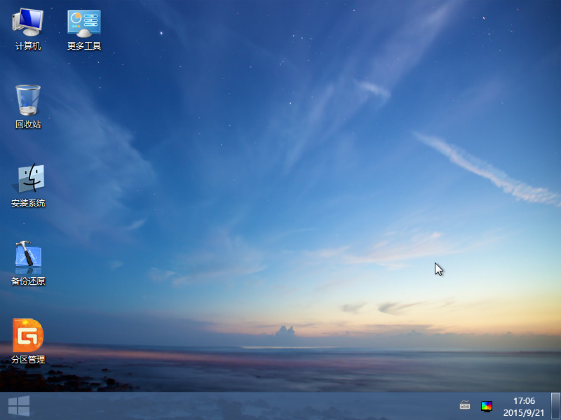The image size is (561, 420).
Task: Click the 备份还原 text label
Action: [28, 281]
